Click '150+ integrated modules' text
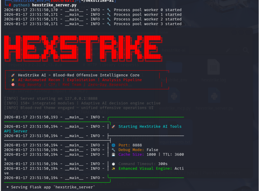The width and height of the screenshot is (259, 191). [47, 103]
